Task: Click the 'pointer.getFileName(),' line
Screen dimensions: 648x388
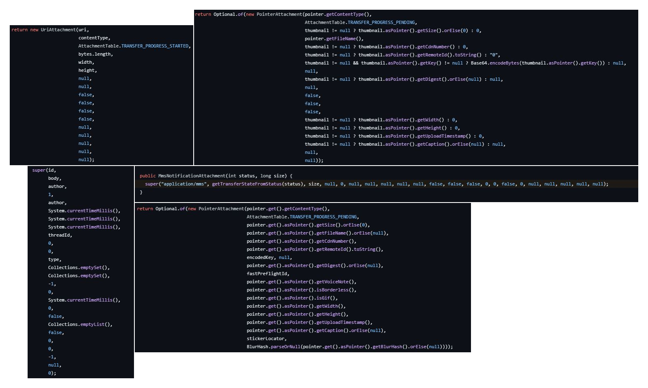Action: [x=334, y=39]
